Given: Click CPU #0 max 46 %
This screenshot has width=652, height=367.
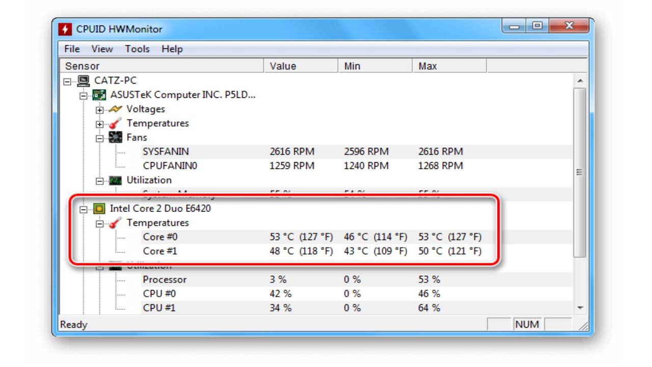Looking at the screenshot, I should [x=429, y=294].
